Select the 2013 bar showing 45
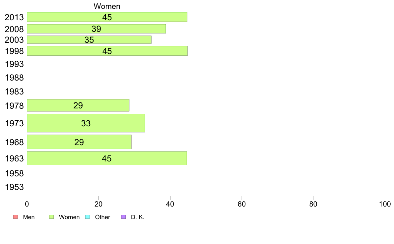The height and width of the screenshot is (244, 394). [x=107, y=17]
